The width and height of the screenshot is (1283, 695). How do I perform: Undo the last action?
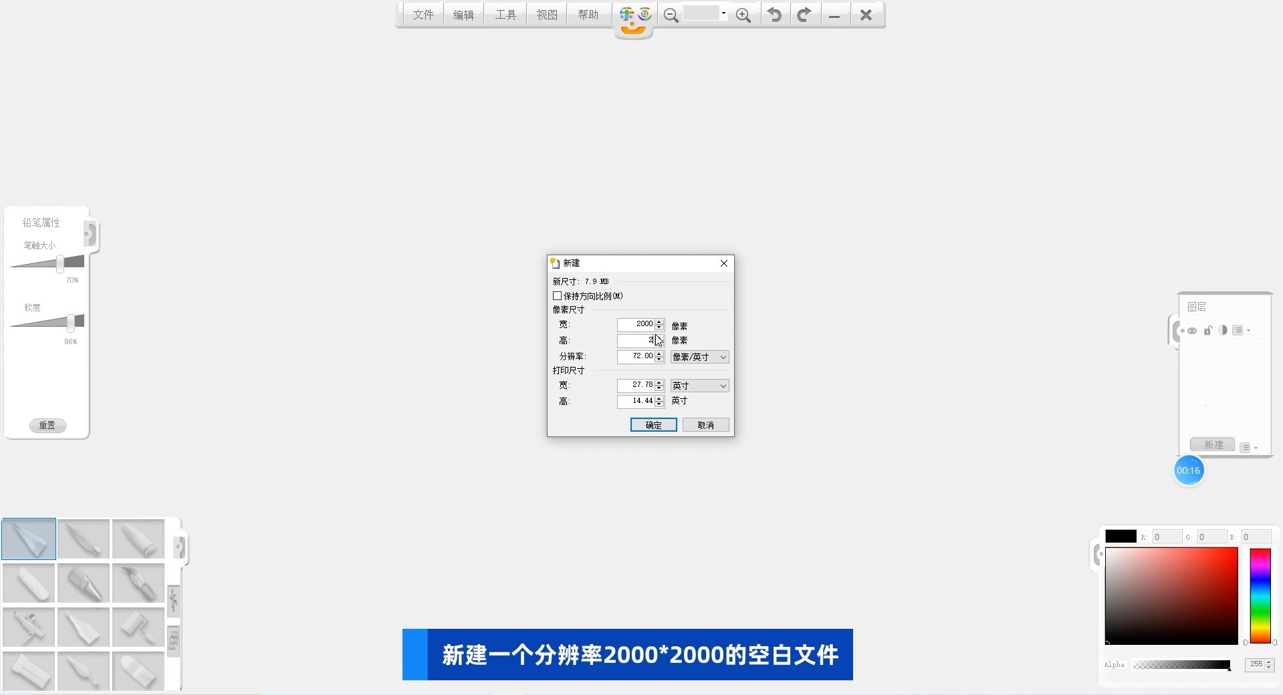[774, 15]
